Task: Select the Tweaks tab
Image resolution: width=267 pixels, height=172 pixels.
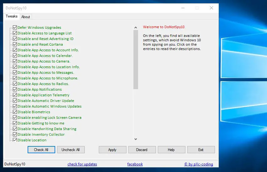Action: 11,16
